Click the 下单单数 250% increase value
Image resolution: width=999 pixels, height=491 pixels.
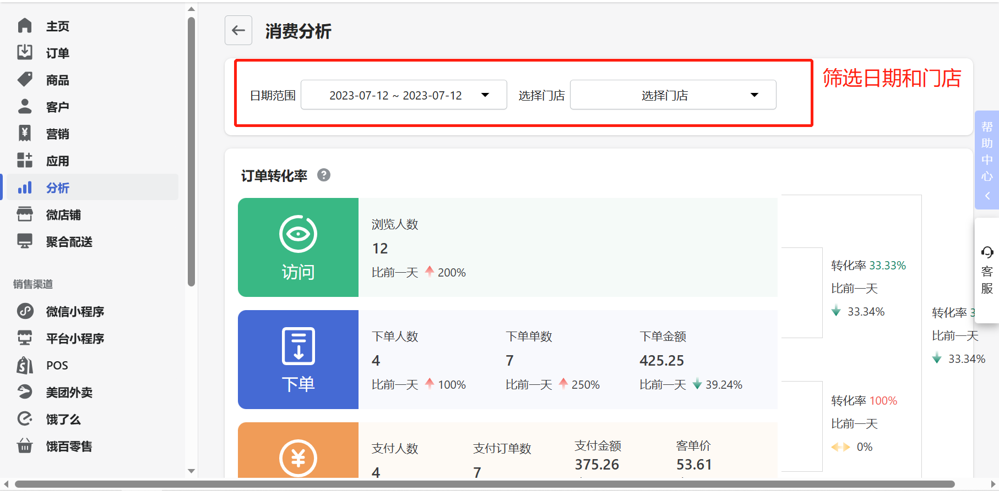coord(585,385)
